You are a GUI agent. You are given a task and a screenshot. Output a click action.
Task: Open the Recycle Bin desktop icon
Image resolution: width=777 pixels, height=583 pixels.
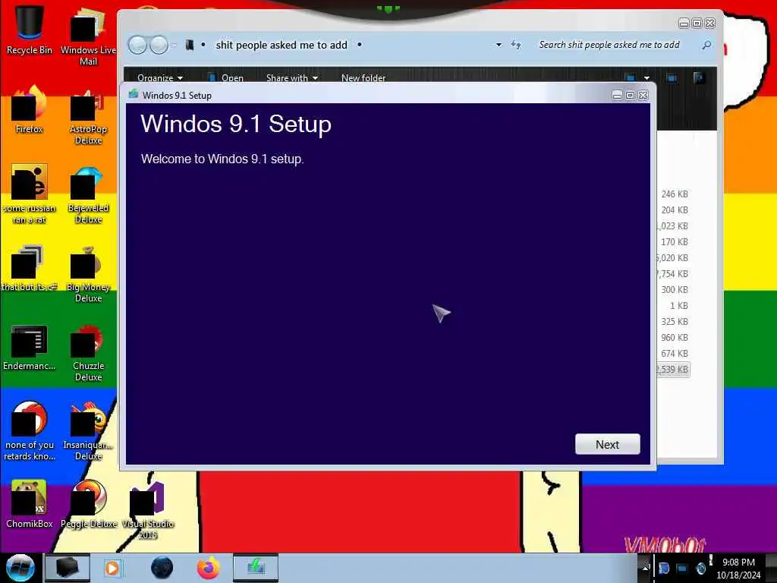click(x=30, y=28)
